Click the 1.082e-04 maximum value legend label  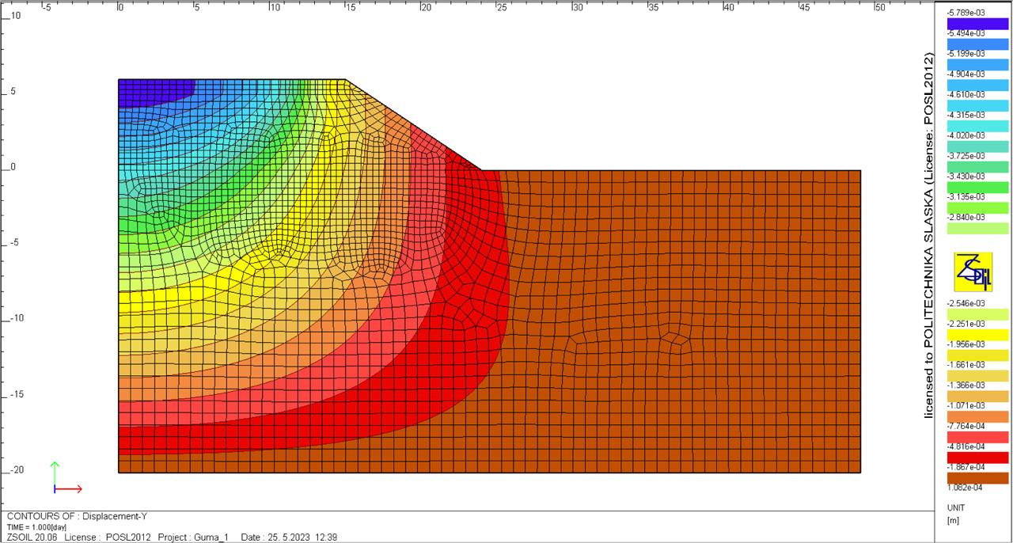coord(965,488)
